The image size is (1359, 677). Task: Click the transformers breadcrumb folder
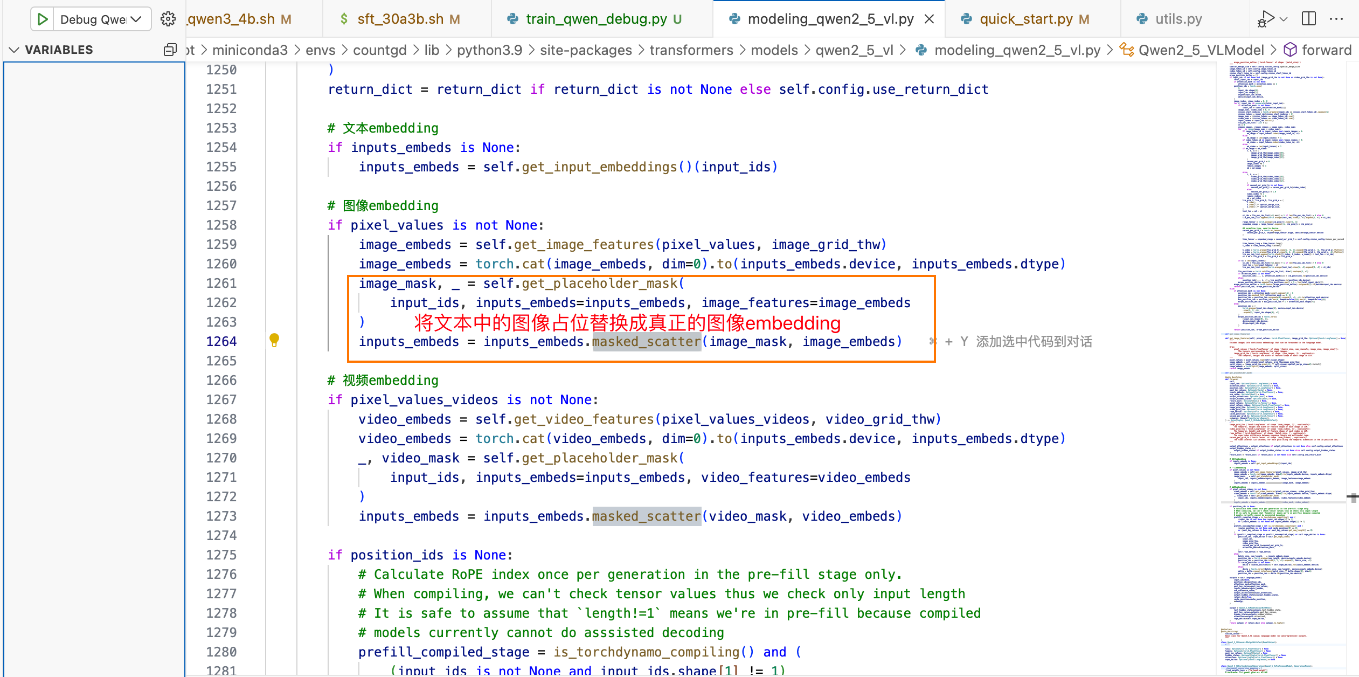691,50
